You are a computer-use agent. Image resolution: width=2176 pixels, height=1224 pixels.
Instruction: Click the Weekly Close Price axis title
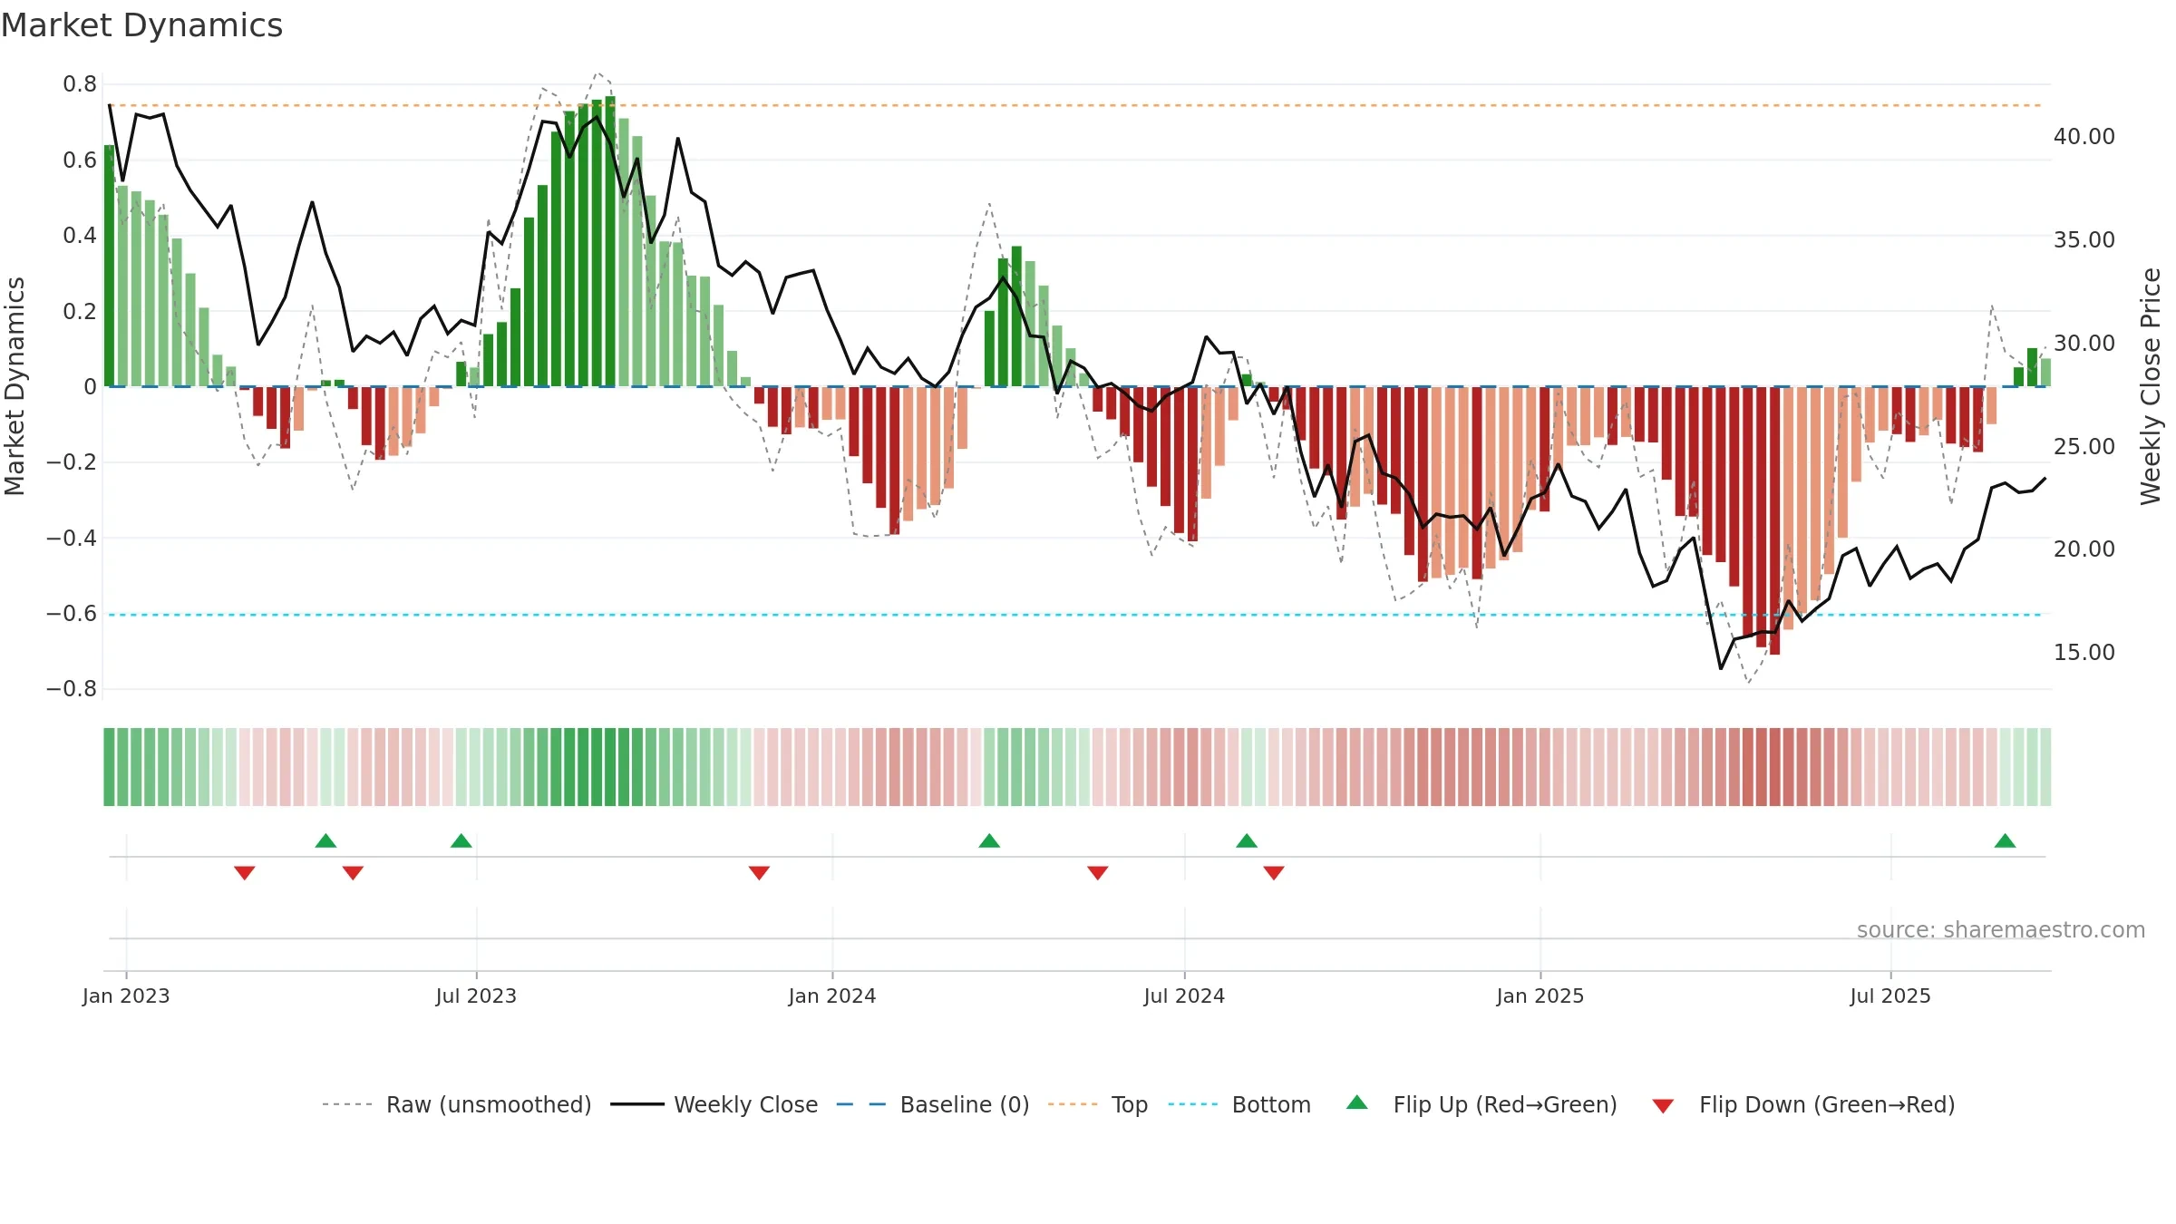[2151, 386]
